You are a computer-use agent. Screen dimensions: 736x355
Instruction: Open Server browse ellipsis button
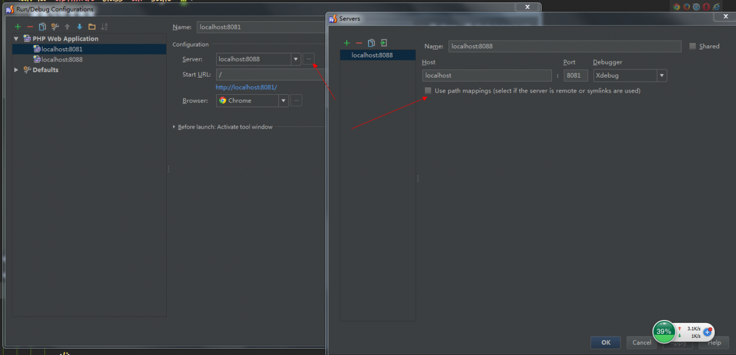[309, 59]
